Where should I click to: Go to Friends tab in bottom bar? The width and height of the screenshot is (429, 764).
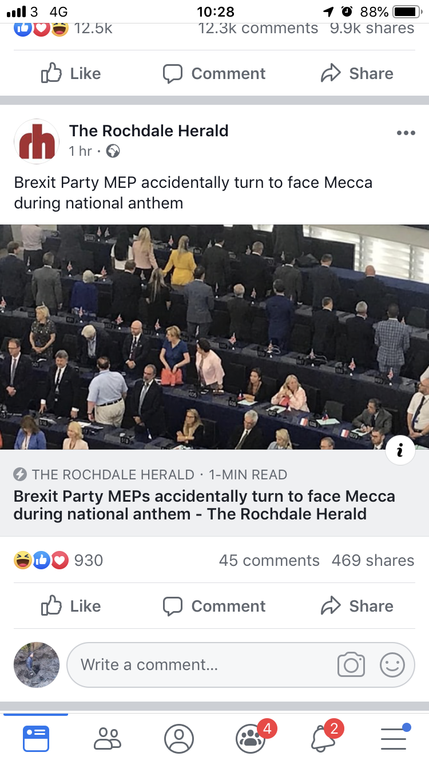click(x=108, y=739)
